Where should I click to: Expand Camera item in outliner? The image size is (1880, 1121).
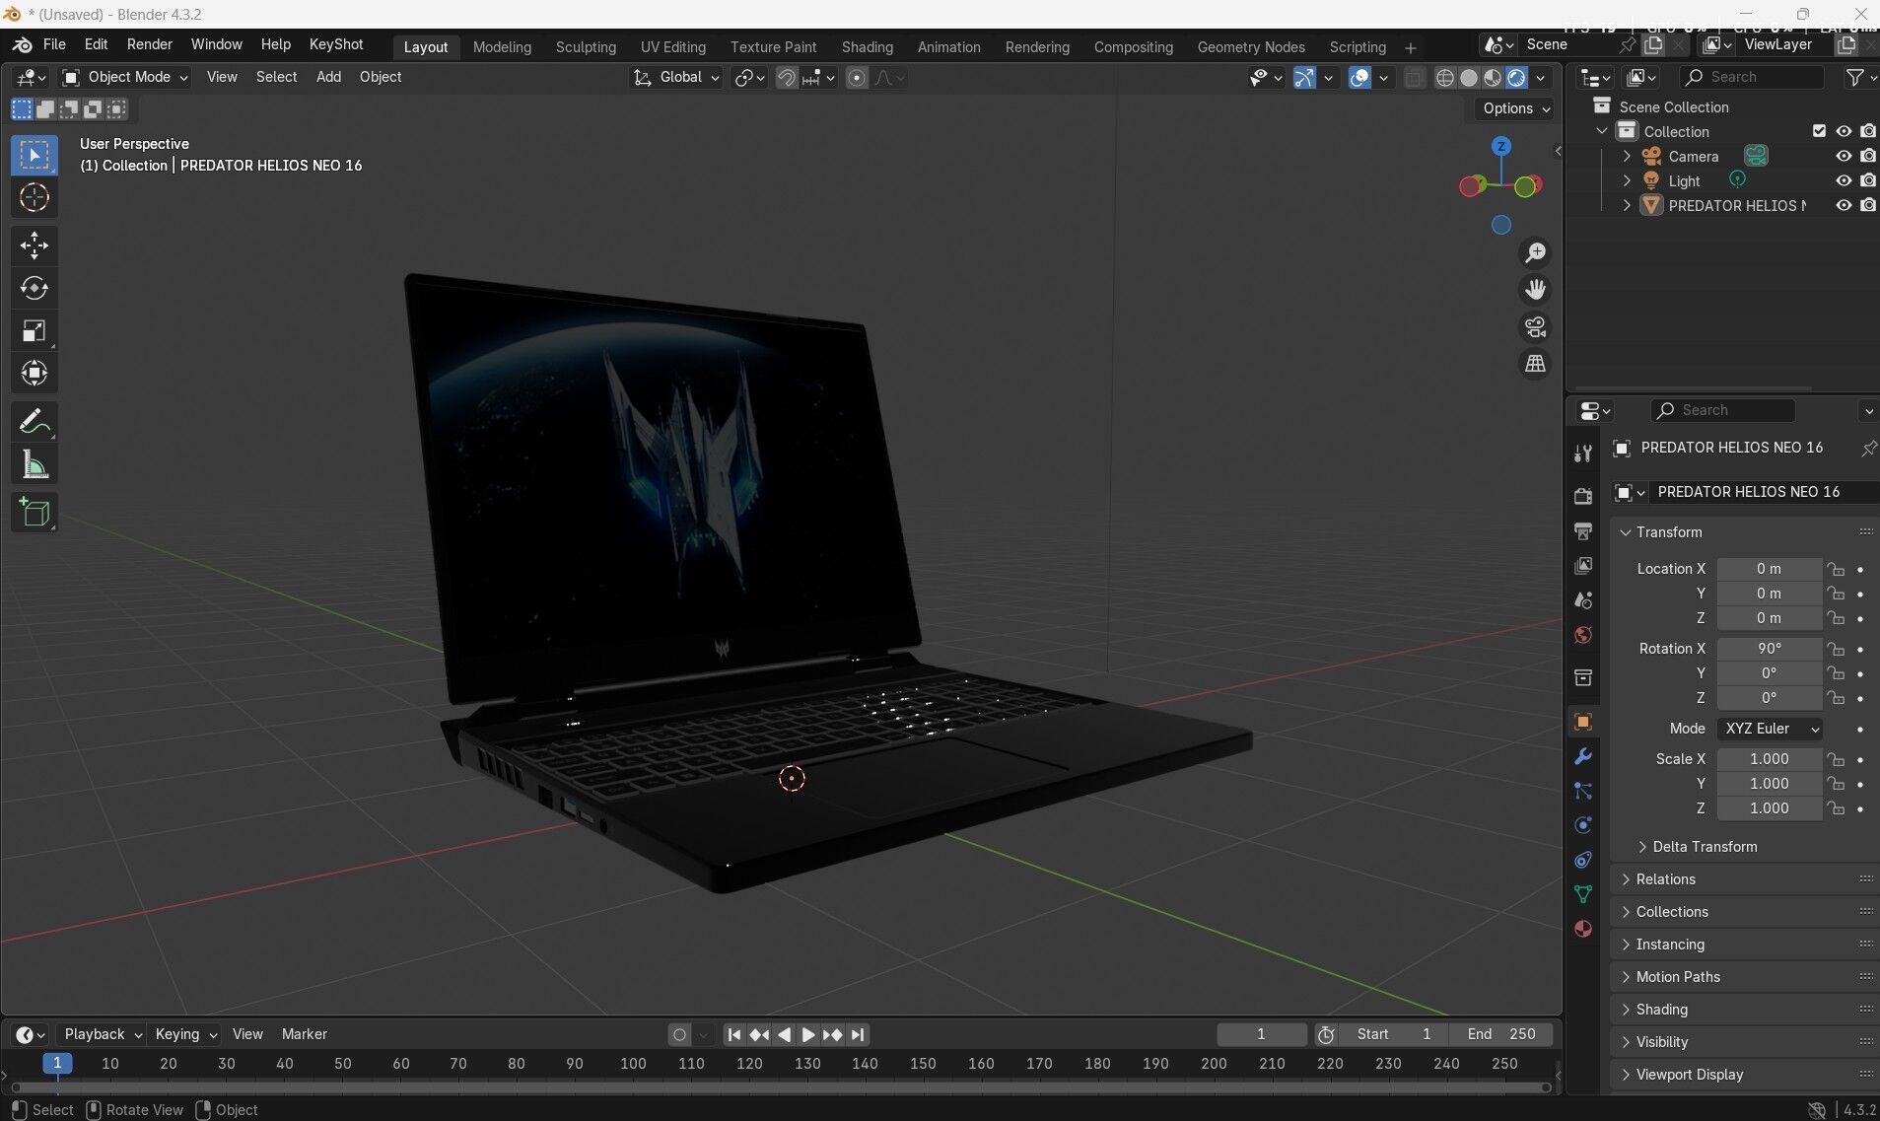pos(1627,156)
